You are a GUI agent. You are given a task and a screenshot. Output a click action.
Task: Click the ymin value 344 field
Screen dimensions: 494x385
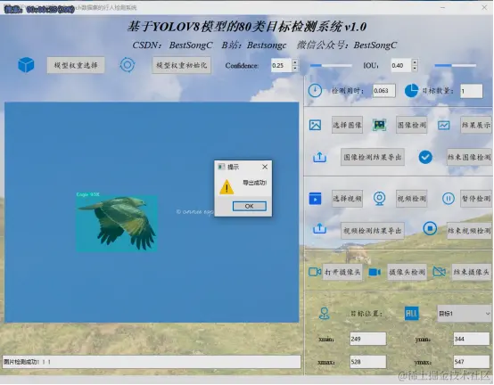pyautogui.click(x=472, y=339)
